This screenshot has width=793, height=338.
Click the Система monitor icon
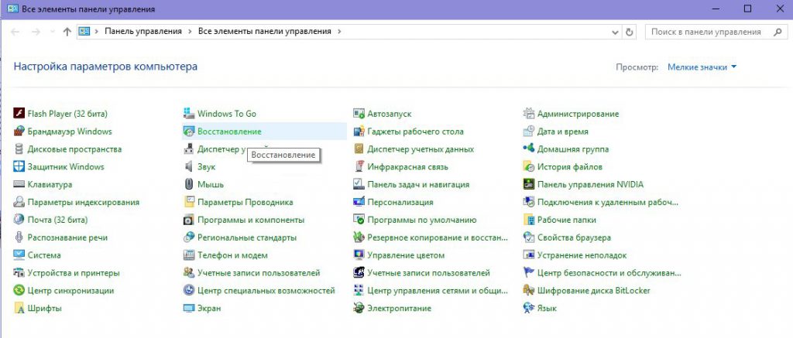click(19, 255)
